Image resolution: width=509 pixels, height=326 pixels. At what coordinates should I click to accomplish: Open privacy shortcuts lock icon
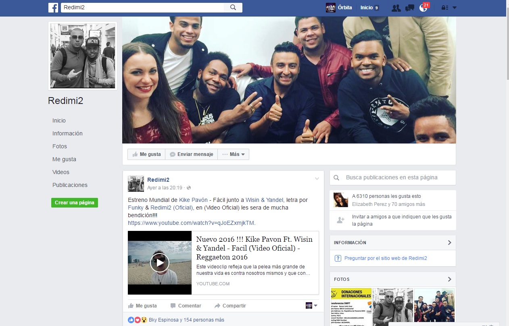[x=445, y=8]
